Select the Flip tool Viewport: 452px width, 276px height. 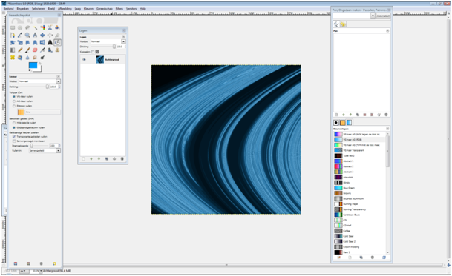(x=42, y=43)
